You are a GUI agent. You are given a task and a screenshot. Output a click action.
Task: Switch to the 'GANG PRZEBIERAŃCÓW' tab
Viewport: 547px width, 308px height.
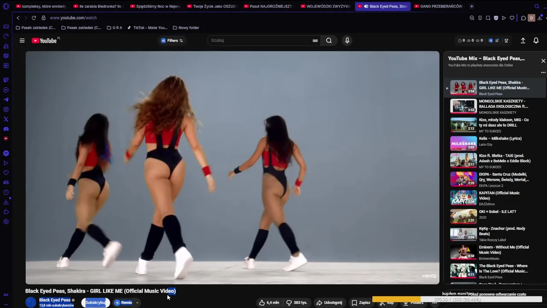click(438, 6)
